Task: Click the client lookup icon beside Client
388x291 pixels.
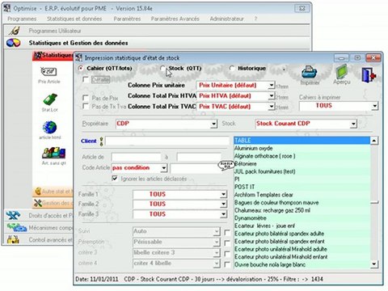Action: click(101, 141)
